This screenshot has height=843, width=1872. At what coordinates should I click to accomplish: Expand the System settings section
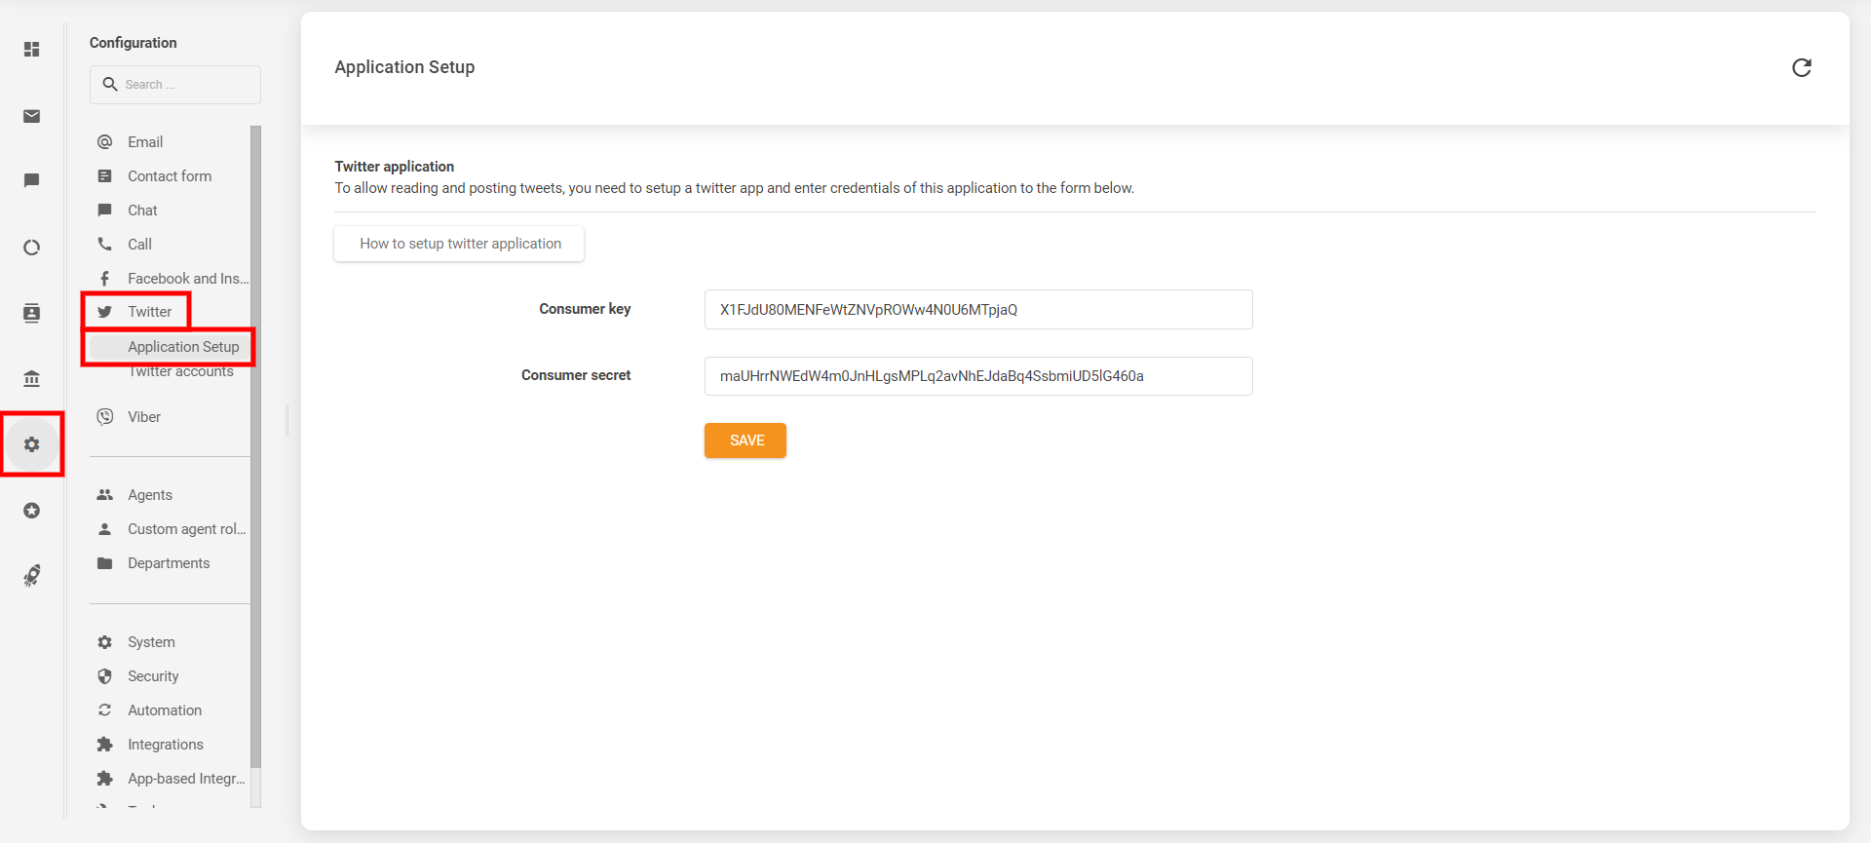click(x=151, y=642)
